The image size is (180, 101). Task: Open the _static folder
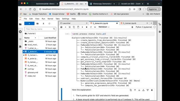[x=40, y=41]
